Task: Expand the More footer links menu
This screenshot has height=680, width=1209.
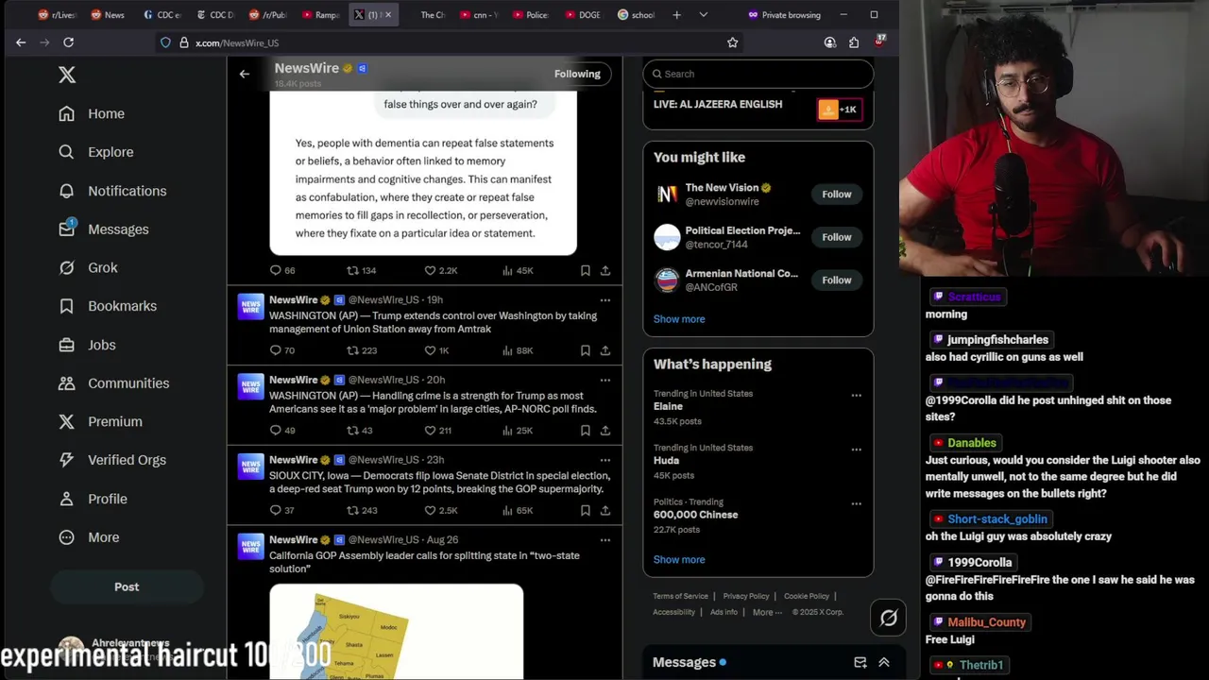Action: (767, 612)
